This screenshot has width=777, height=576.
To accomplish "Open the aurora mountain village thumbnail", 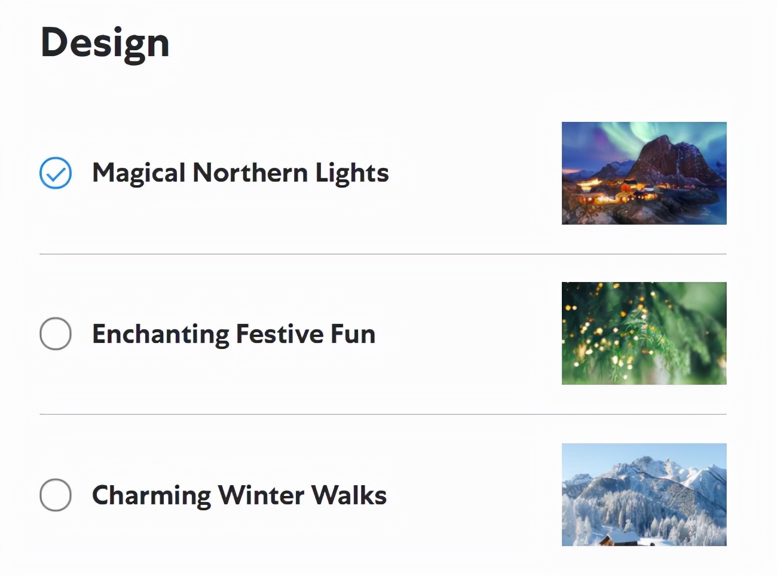I will point(644,173).
